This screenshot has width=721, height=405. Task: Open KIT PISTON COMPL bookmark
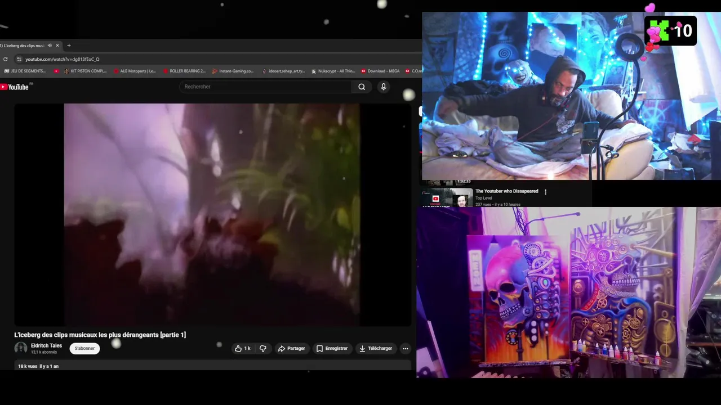(85, 71)
